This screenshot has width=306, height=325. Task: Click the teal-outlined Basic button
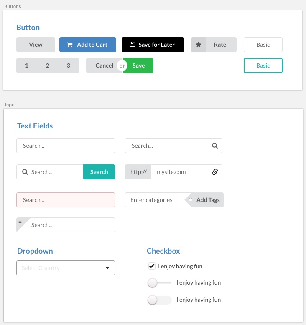pyautogui.click(x=263, y=66)
